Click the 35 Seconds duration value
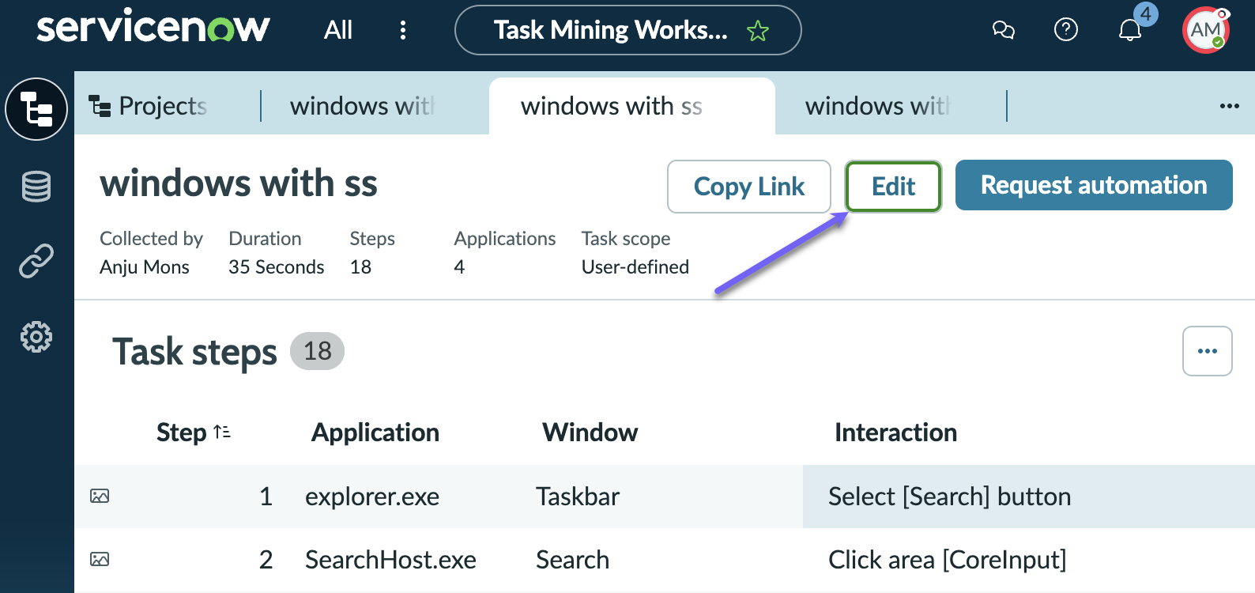The width and height of the screenshot is (1255, 593). click(277, 267)
